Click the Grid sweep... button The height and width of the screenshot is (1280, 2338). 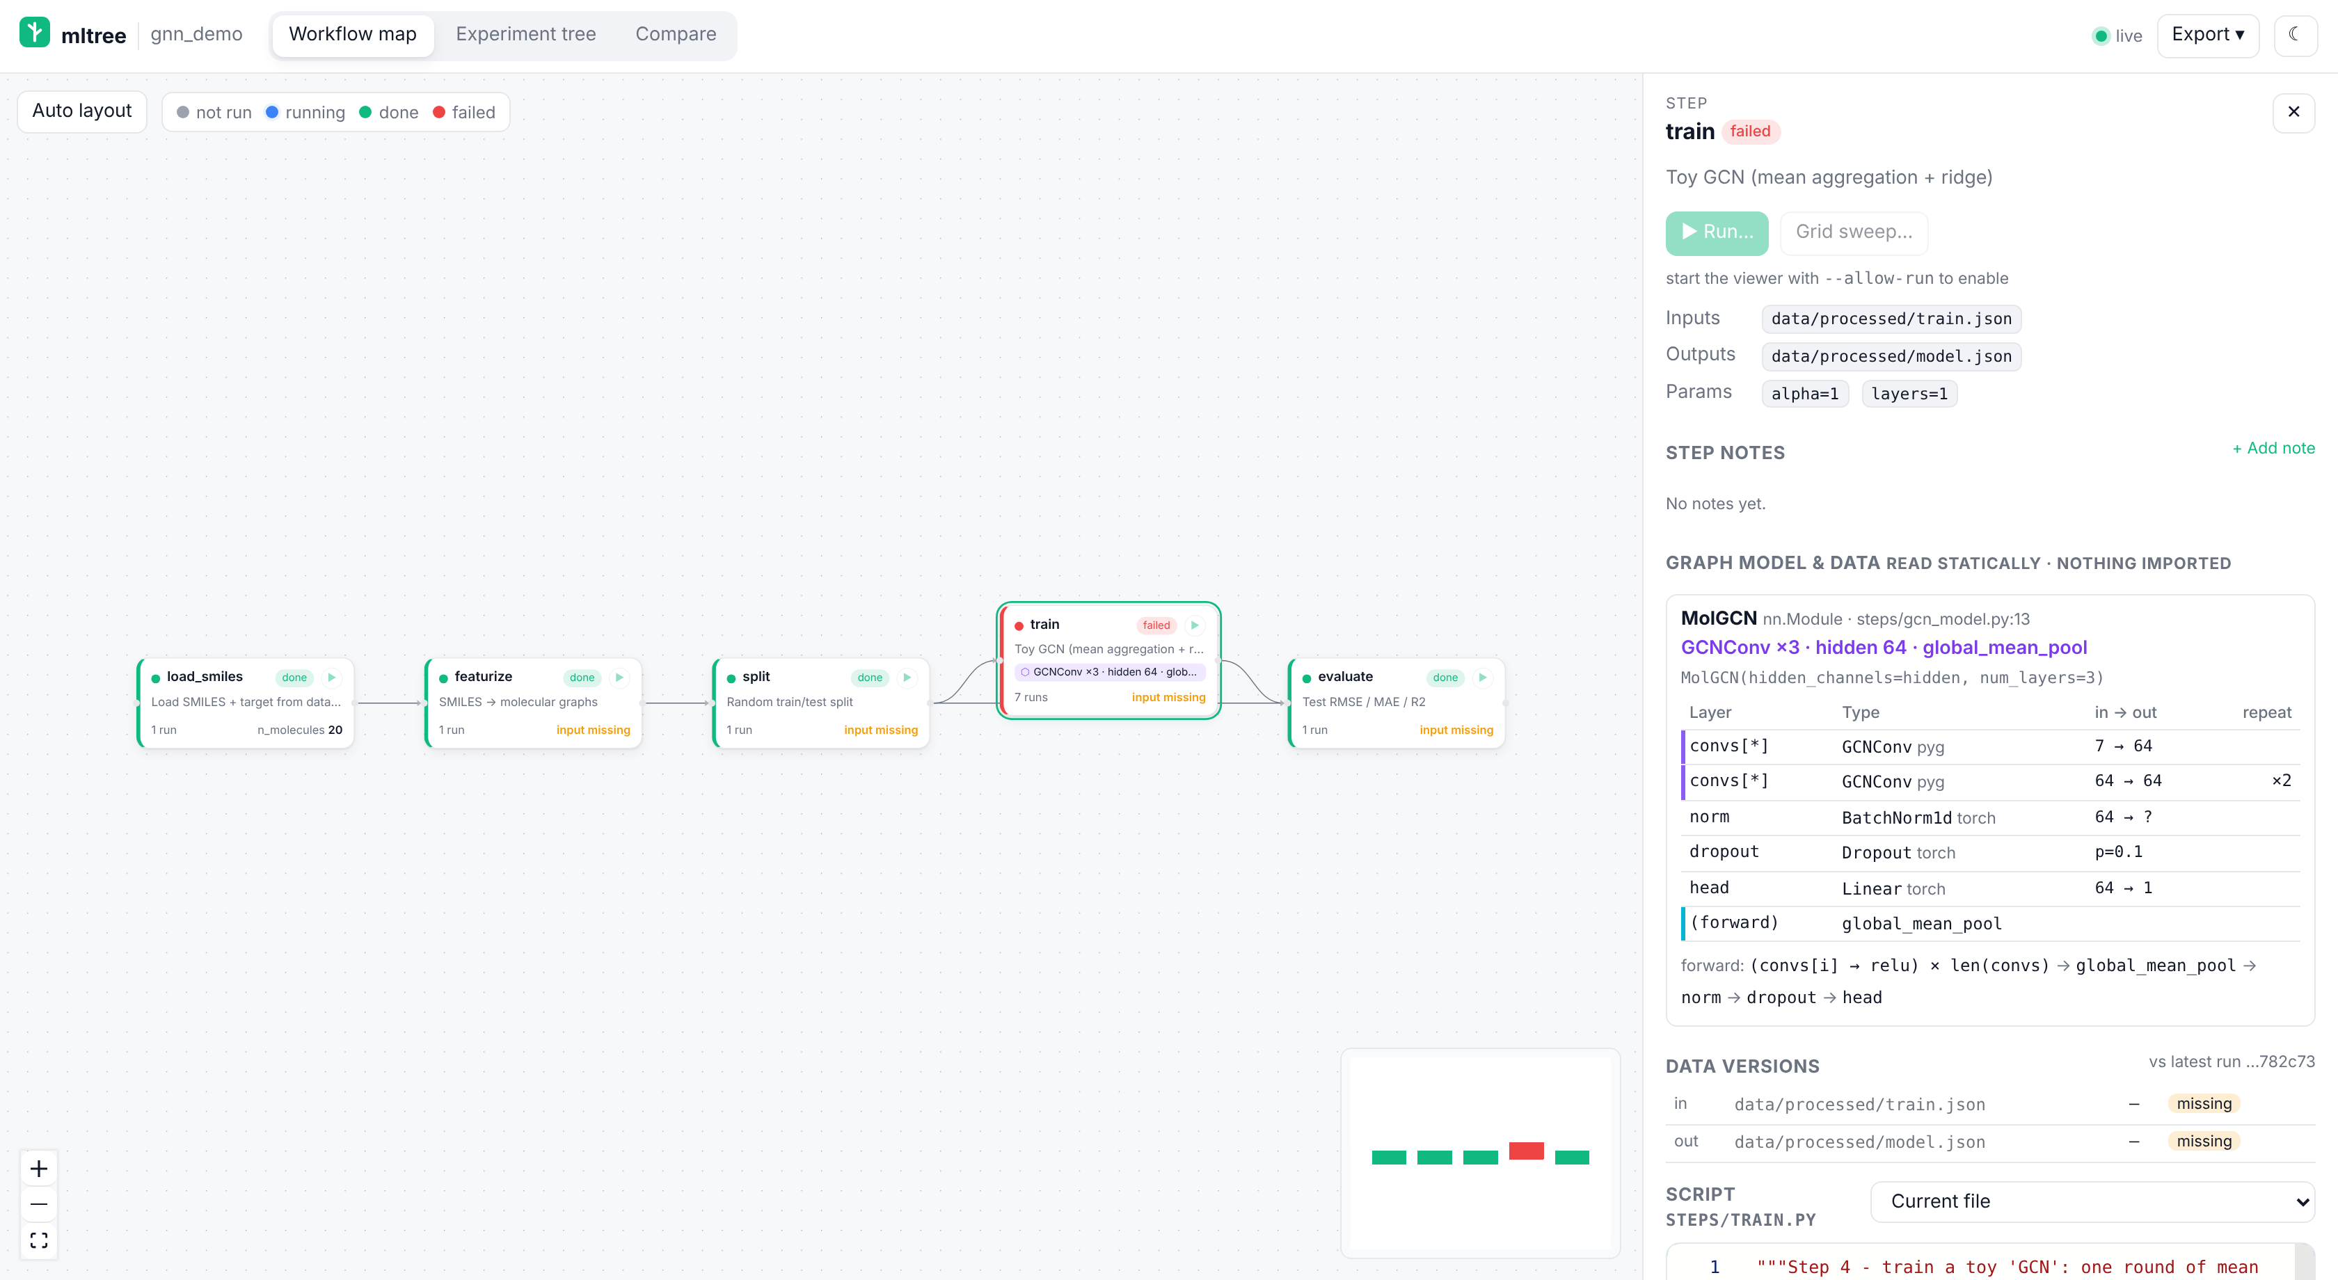tap(1853, 232)
